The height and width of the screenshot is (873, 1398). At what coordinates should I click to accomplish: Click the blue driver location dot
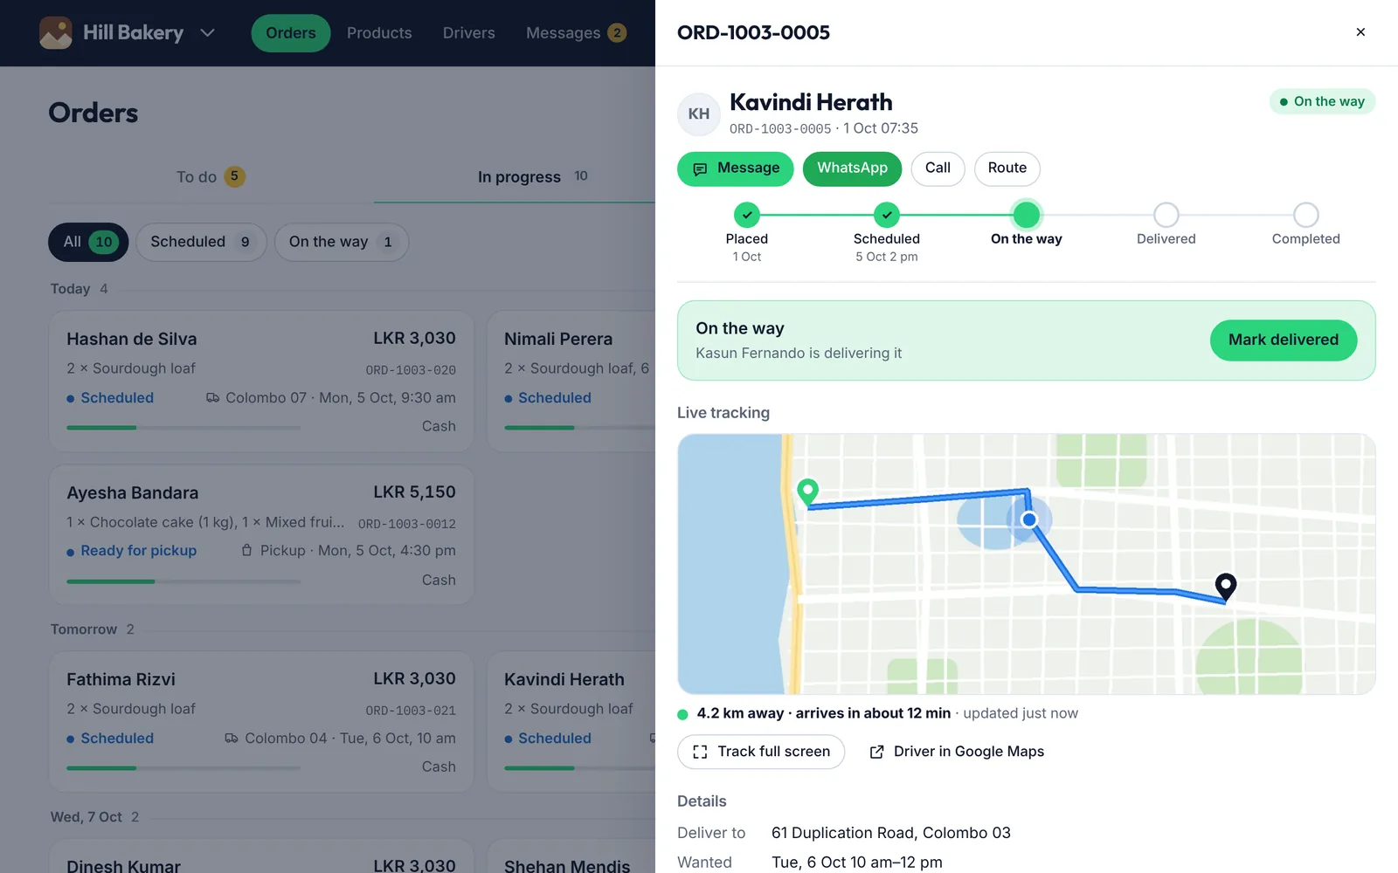click(1029, 520)
